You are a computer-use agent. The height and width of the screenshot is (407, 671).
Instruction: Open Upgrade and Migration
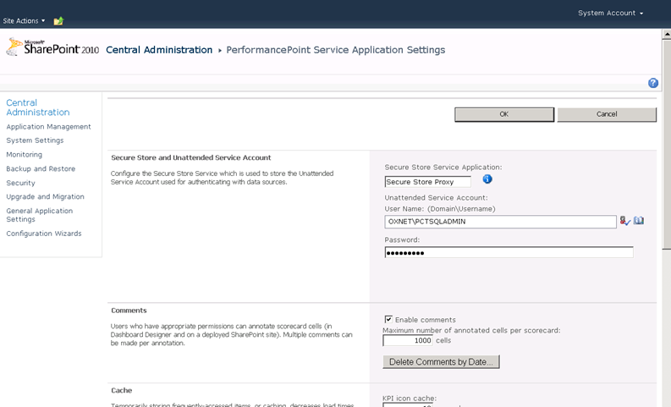click(x=45, y=196)
